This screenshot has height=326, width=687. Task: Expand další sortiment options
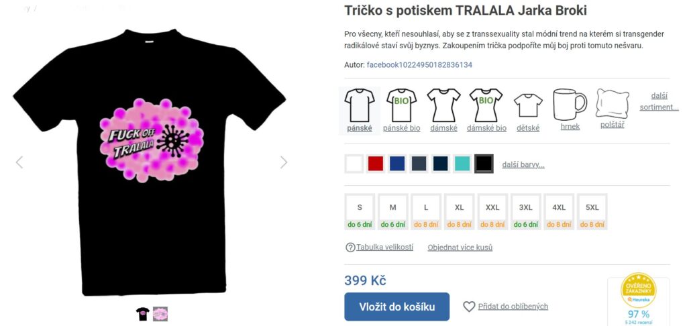pyautogui.click(x=659, y=101)
